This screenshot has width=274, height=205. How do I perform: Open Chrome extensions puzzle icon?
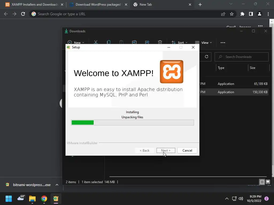242,14
